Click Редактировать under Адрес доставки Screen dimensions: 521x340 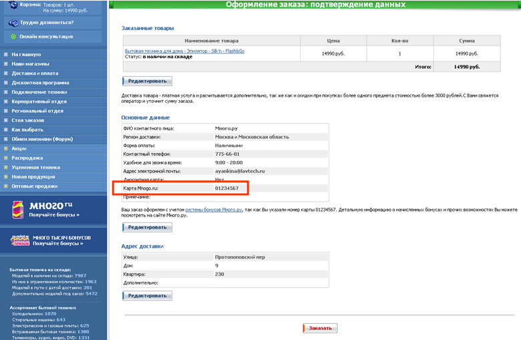pyautogui.click(x=147, y=296)
